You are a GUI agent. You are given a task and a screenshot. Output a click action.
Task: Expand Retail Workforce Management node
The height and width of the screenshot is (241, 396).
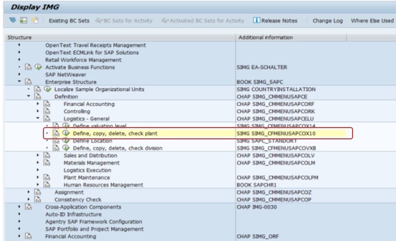pyautogui.click(x=19, y=60)
